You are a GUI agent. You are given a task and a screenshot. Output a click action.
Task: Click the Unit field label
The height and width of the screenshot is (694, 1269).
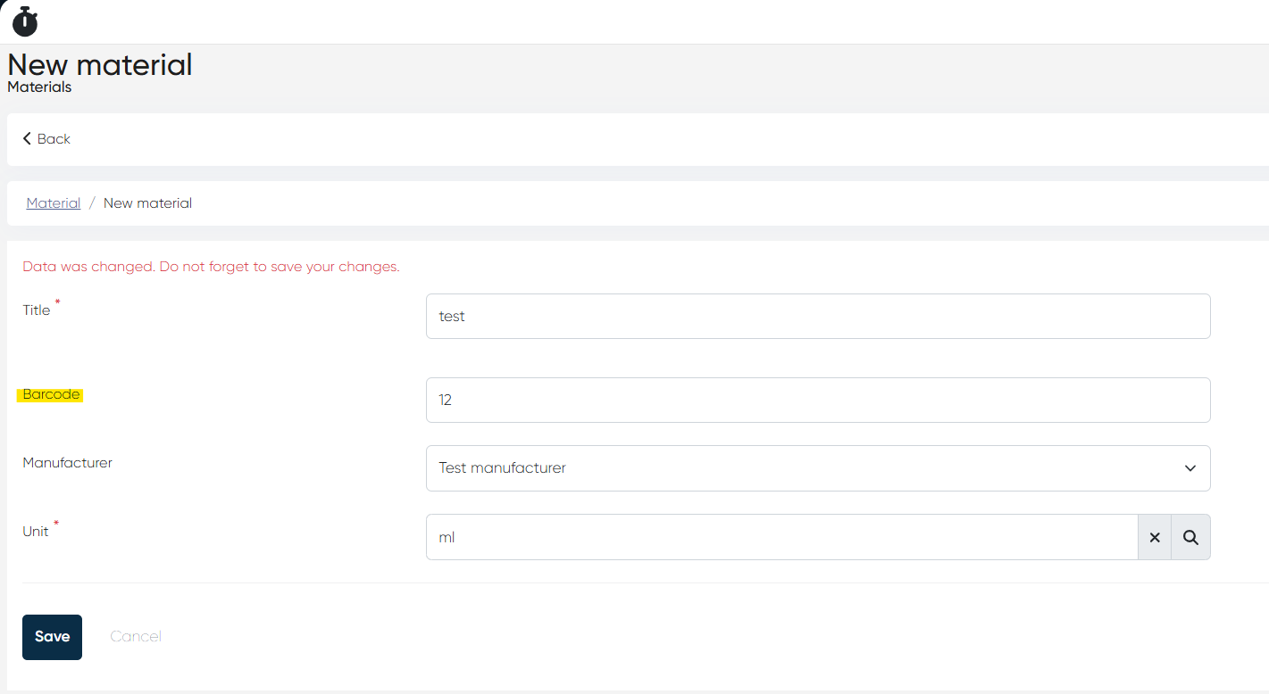36,532
